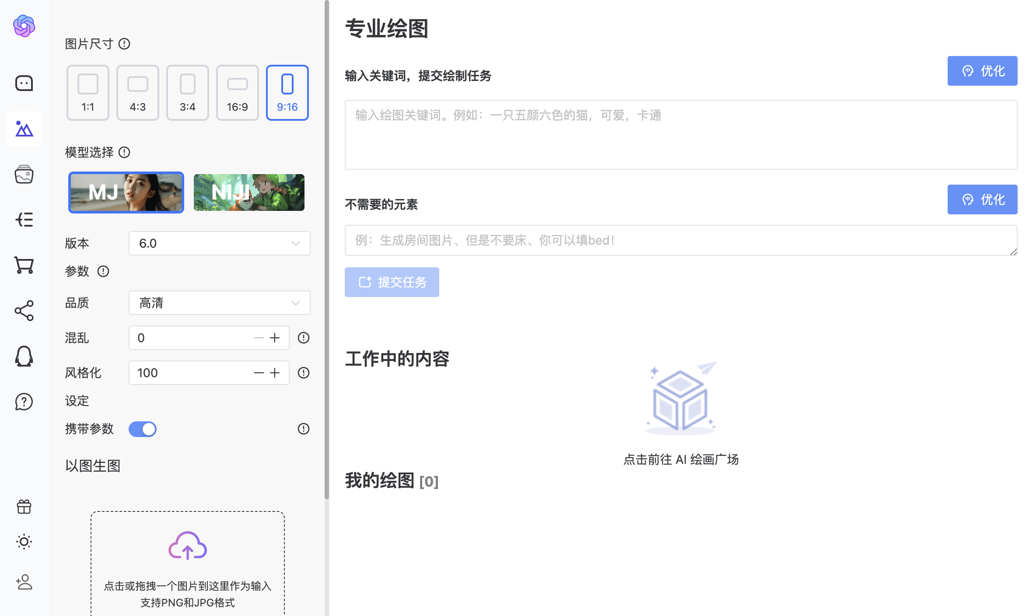
Task: Click the QQ penguin sidebar icon
Action: pyautogui.click(x=24, y=356)
